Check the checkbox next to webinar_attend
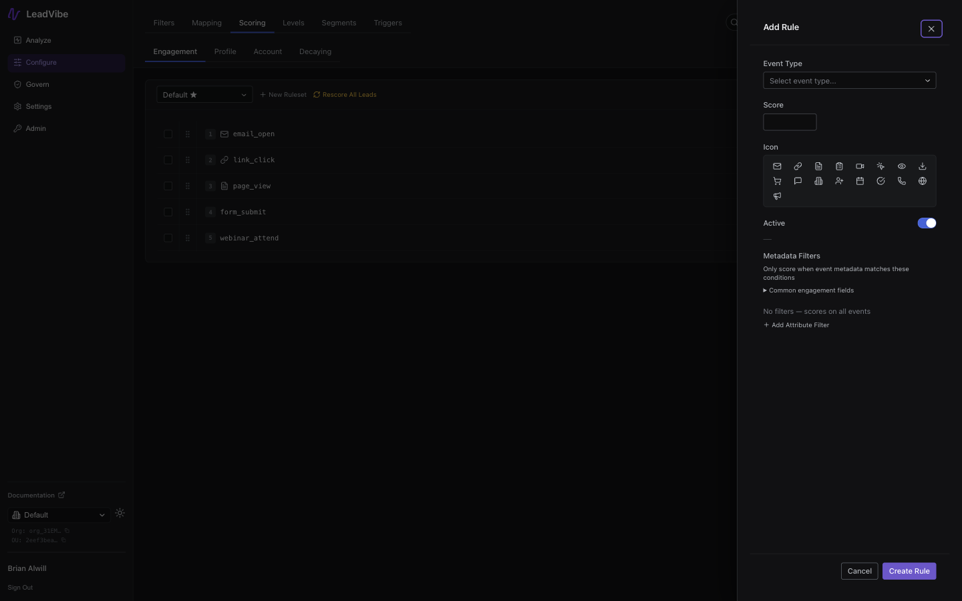The image size is (962, 601). [x=168, y=238]
